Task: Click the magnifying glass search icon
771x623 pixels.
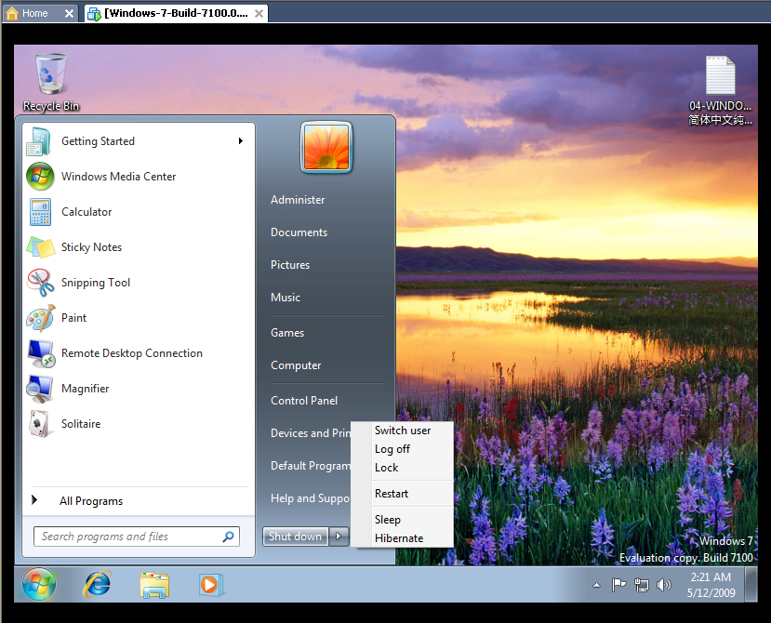Action: click(228, 537)
